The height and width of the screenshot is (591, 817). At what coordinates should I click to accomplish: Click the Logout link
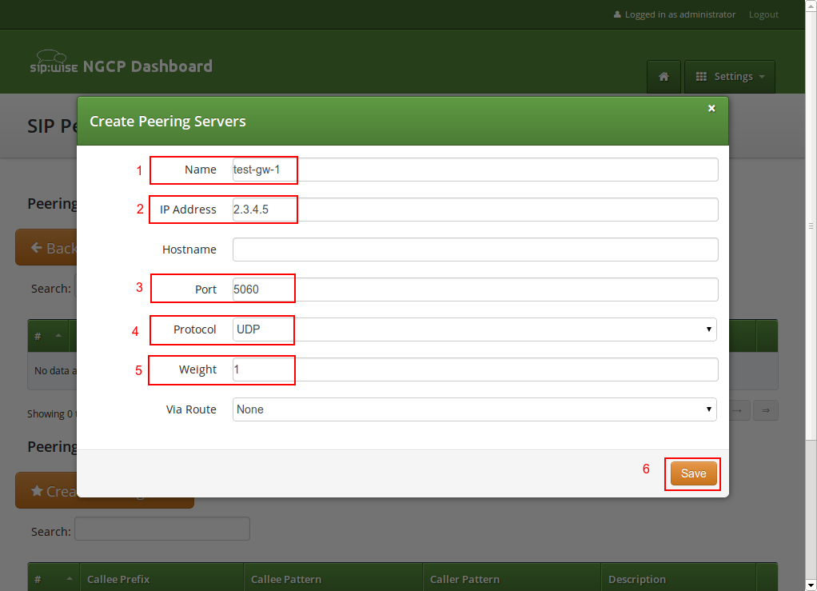(x=763, y=14)
